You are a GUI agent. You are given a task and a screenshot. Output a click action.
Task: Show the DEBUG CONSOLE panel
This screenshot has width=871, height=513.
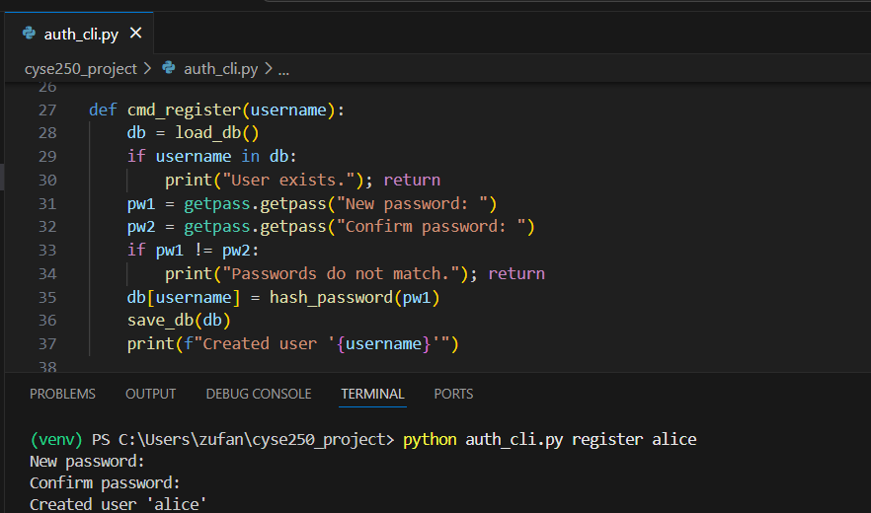coord(258,394)
